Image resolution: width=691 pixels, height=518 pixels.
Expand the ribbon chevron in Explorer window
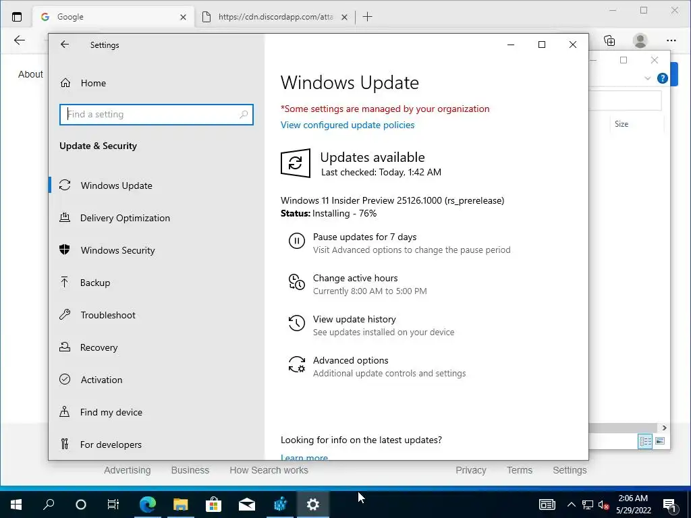click(647, 78)
